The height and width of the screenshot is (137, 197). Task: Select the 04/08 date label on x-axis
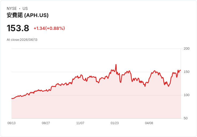pyautogui.click(x=149, y=123)
